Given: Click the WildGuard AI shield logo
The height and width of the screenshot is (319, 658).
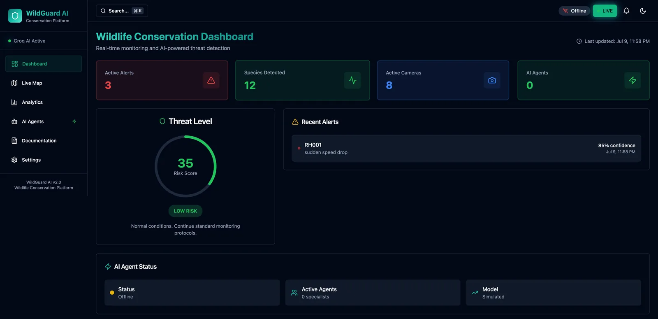Looking at the screenshot, I should [15, 16].
